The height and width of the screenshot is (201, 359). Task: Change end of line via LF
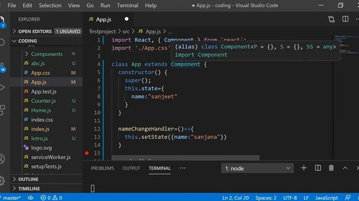pyautogui.click(x=306, y=198)
